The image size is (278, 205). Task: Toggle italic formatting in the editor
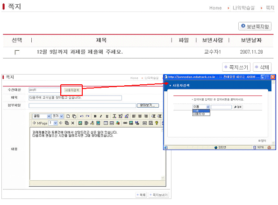pyautogui.click(x=101, y=116)
